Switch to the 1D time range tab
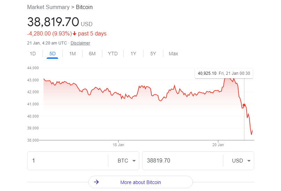281x191 pixels. [33, 54]
